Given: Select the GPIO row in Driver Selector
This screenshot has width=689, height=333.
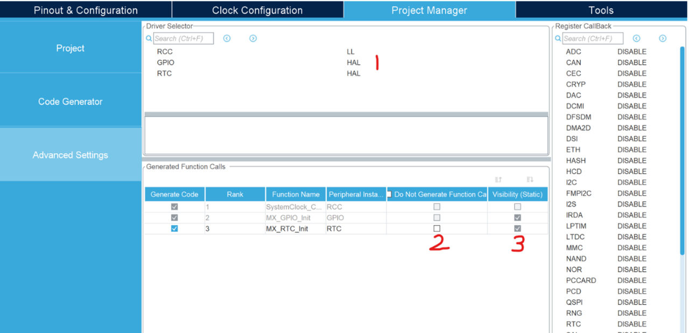Looking at the screenshot, I should [x=346, y=62].
